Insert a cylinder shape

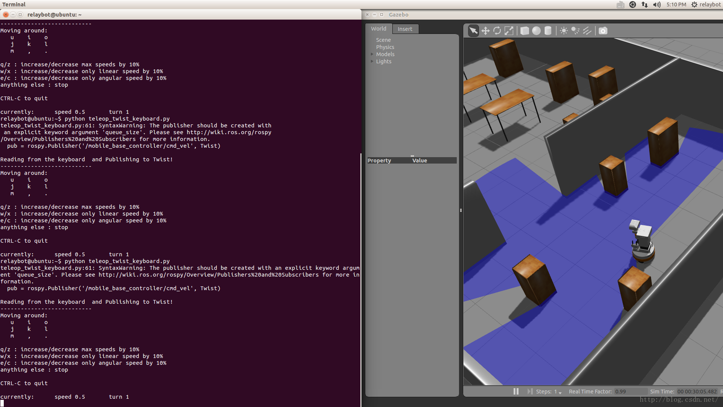coord(548,31)
